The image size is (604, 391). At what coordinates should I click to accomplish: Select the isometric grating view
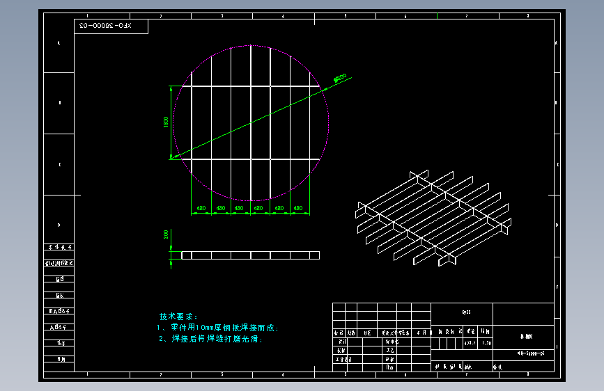click(433, 218)
